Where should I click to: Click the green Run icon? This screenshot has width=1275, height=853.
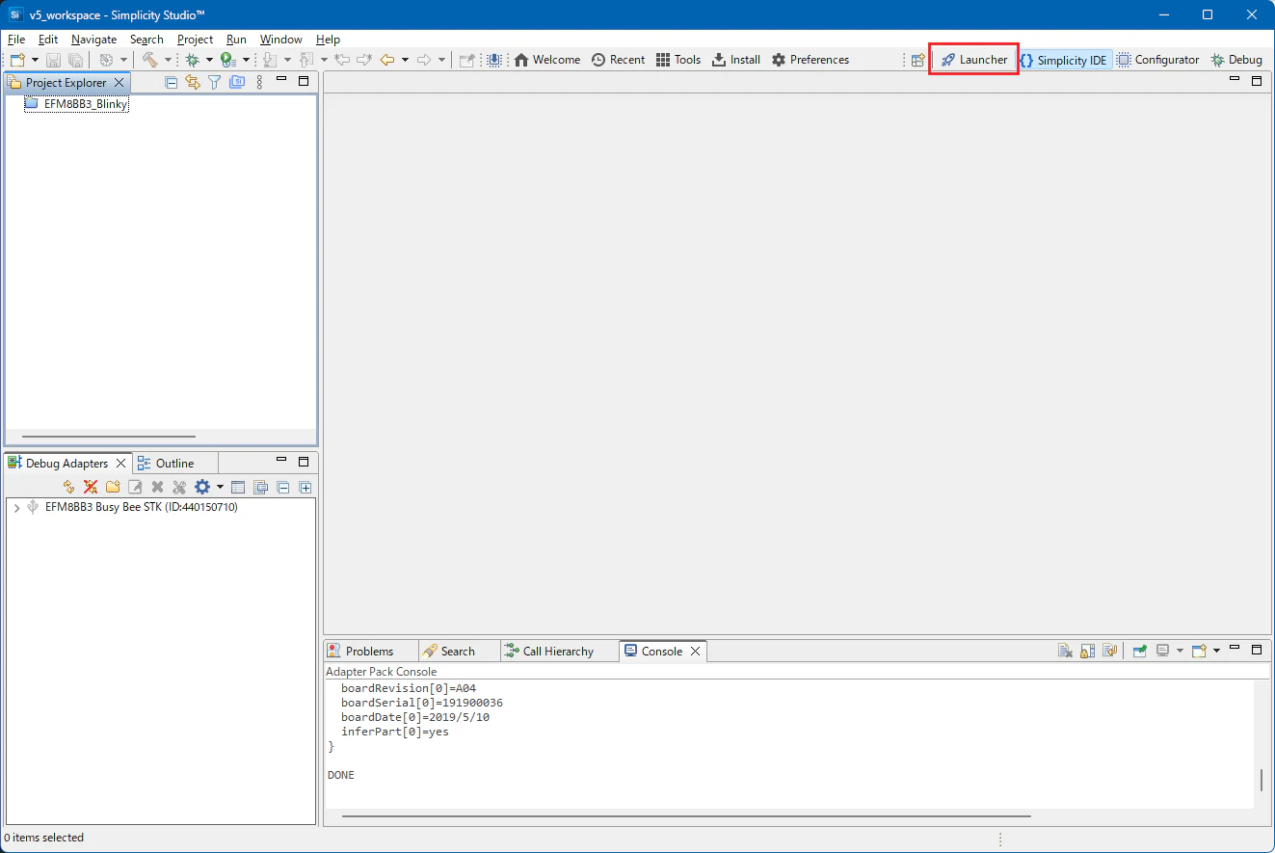(x=228, y=60)
